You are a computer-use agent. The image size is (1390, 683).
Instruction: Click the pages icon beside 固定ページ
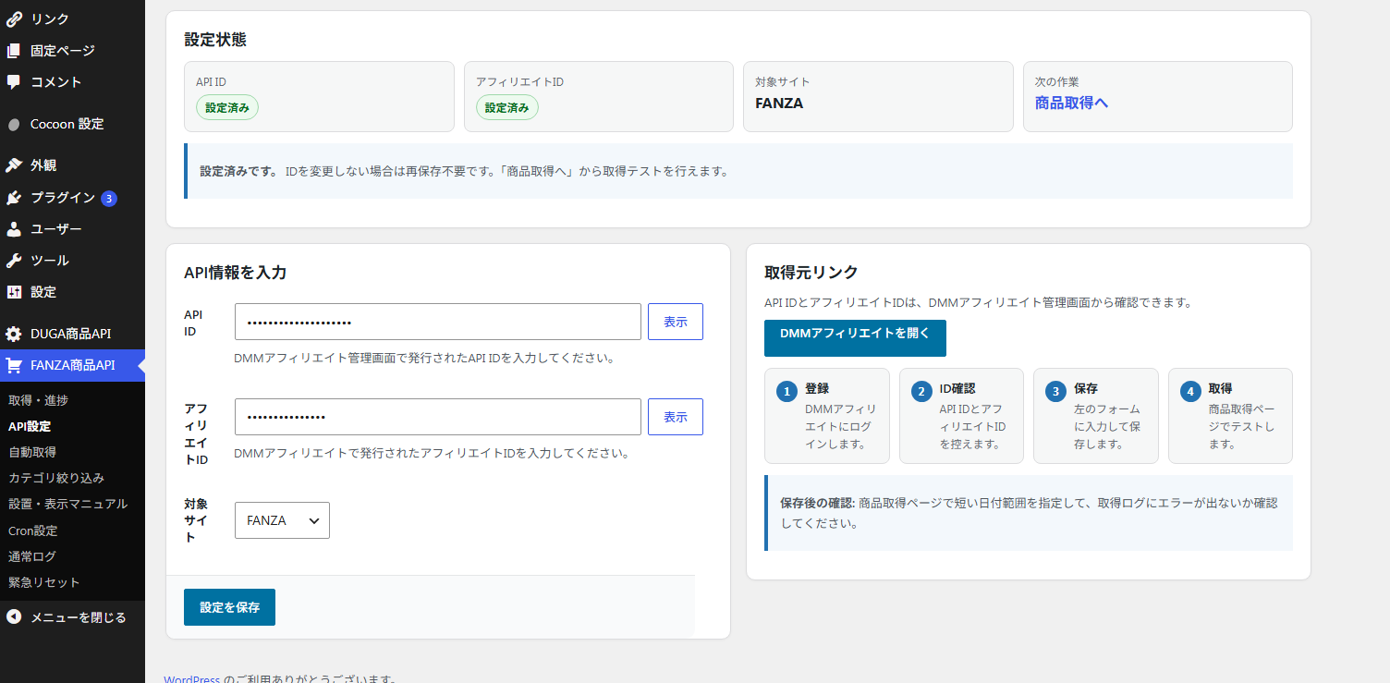(x=14, y=50)
